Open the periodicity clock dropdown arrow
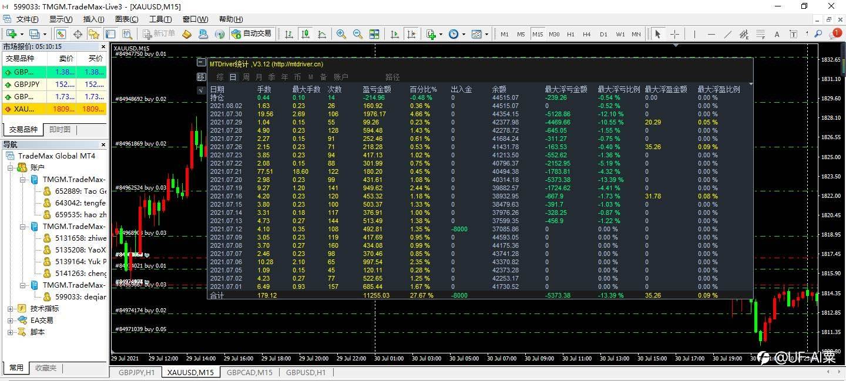The image size is (846, 381). [464, 34]
